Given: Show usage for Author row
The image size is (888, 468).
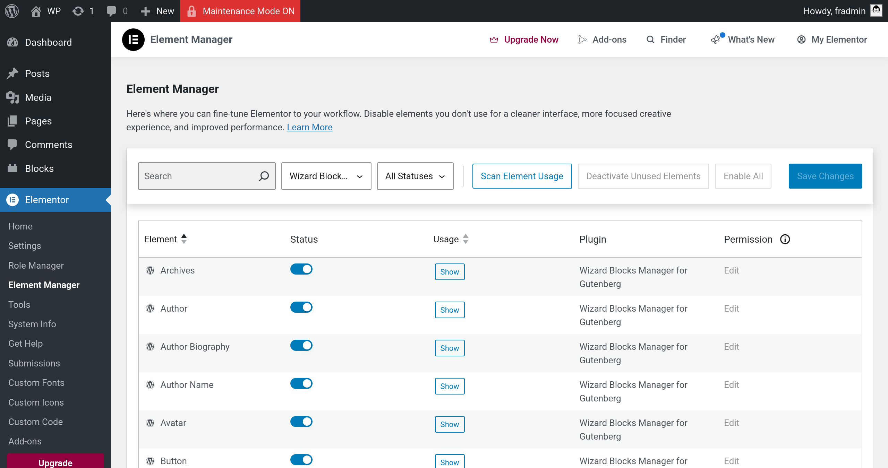Looking at the screenshot, I should click(450, 310).
